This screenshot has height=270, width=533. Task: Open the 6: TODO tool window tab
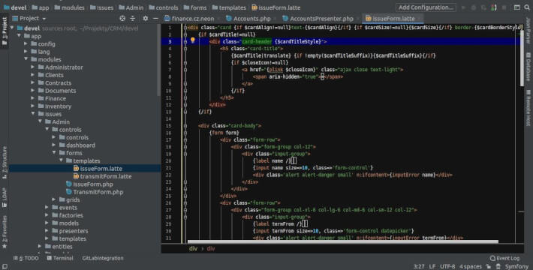point(26,258)
